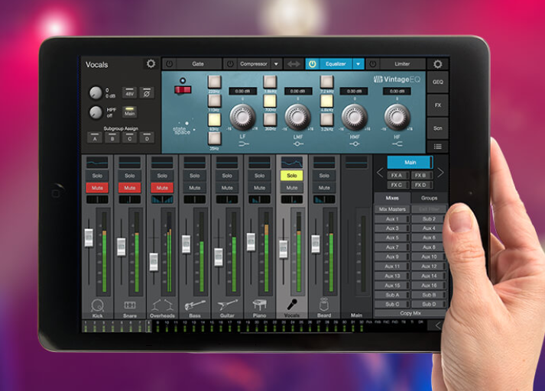This screenshot has width=545, height=391.
Task: Toggle the LMF bell shape icon
Action: [298, 144]
